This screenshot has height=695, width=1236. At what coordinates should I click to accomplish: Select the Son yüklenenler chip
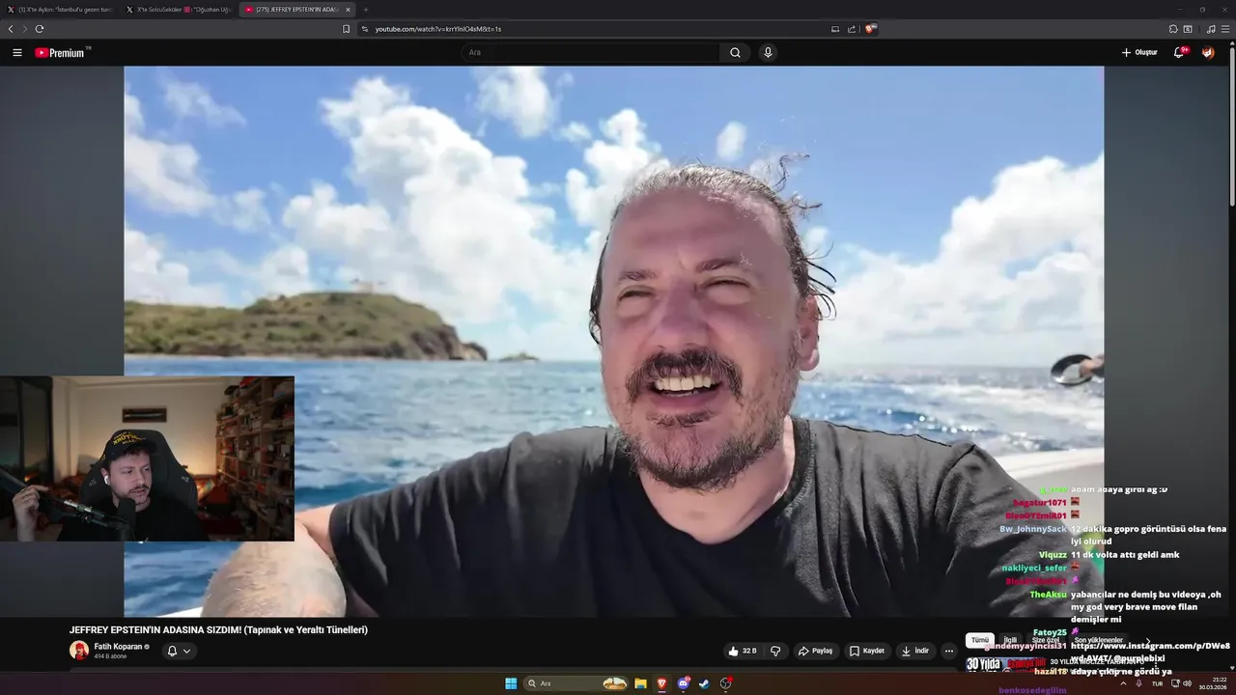pos(1099,640)
